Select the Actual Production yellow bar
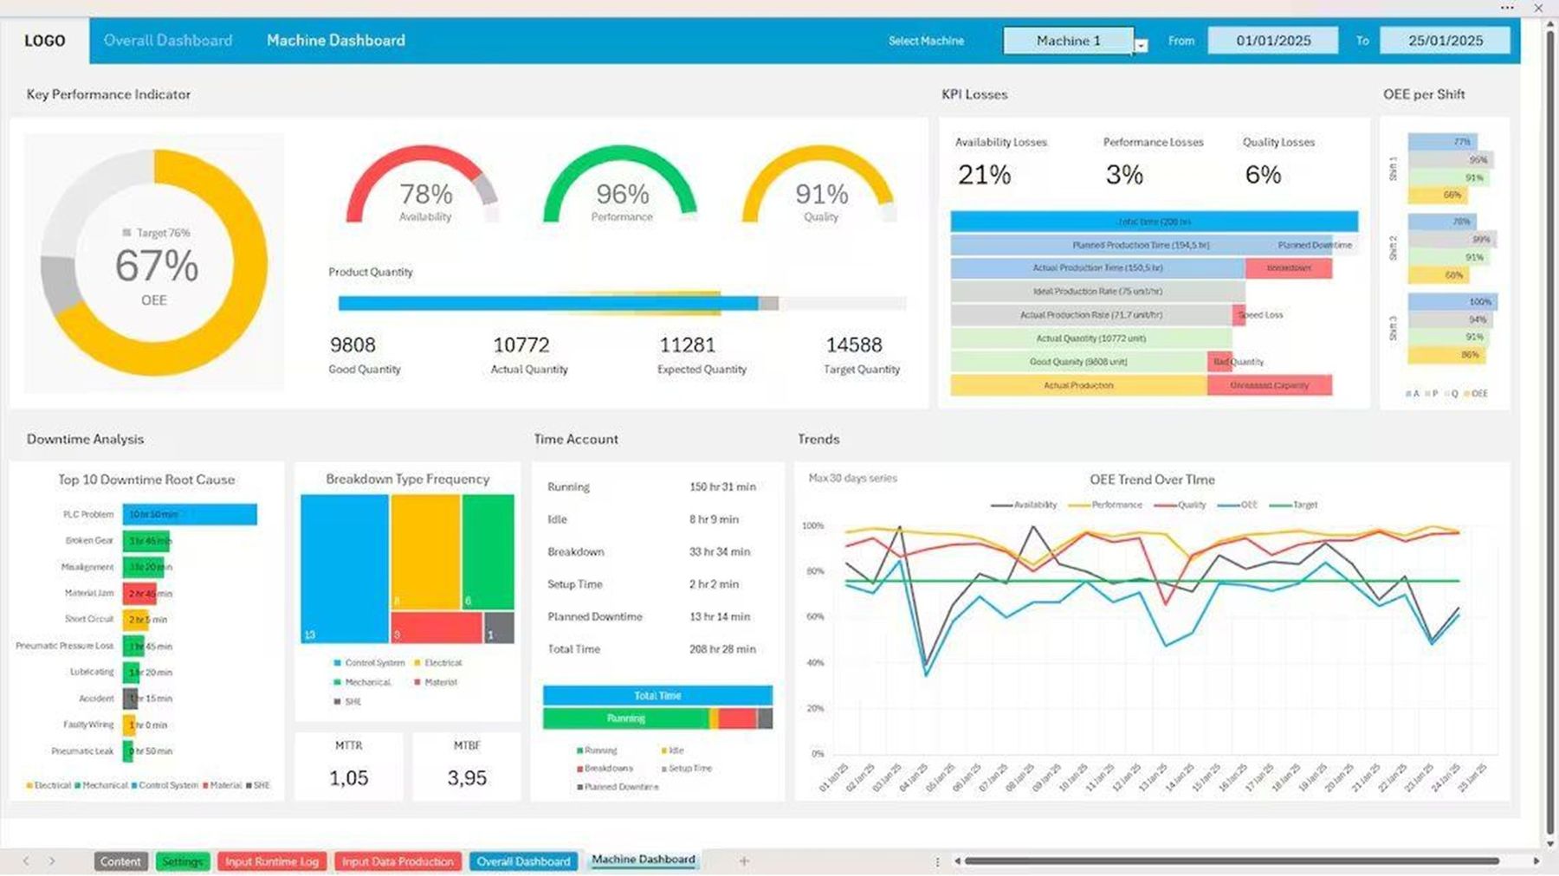 click(x=1078, y=385)
